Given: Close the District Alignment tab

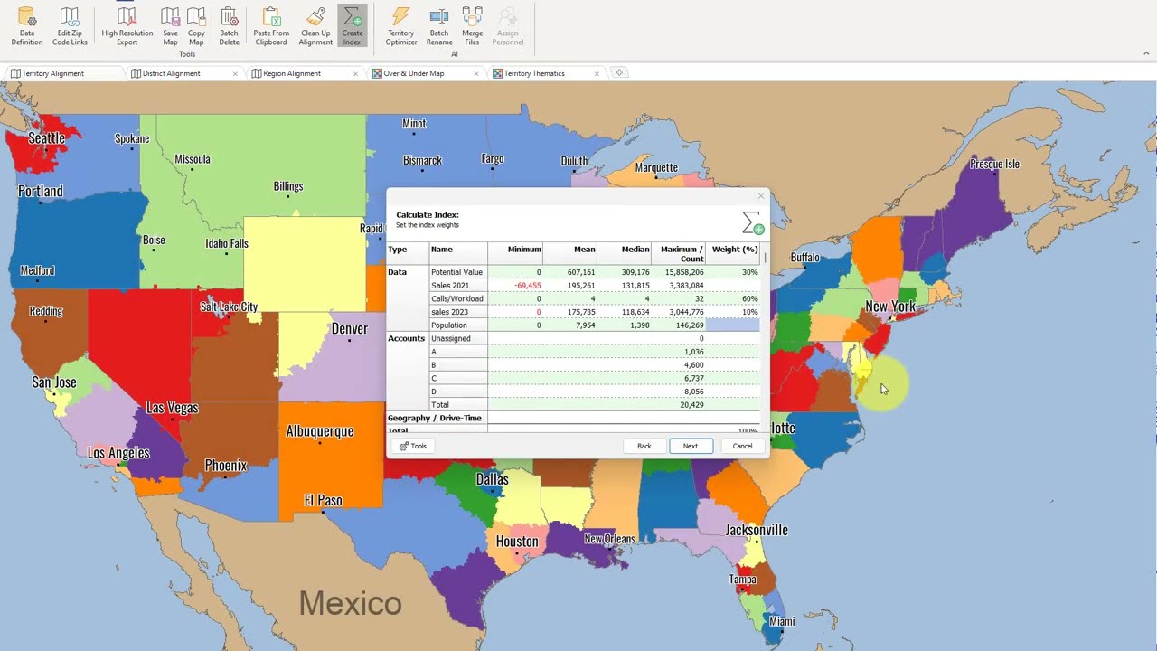Looking at the screenshot, I should coord(235,74).
